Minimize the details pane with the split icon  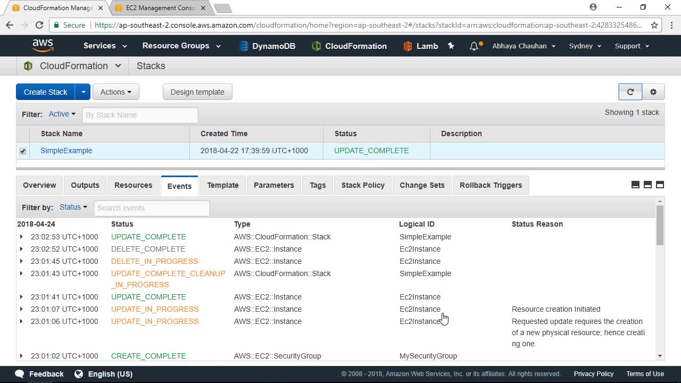(x=635, y=185)
